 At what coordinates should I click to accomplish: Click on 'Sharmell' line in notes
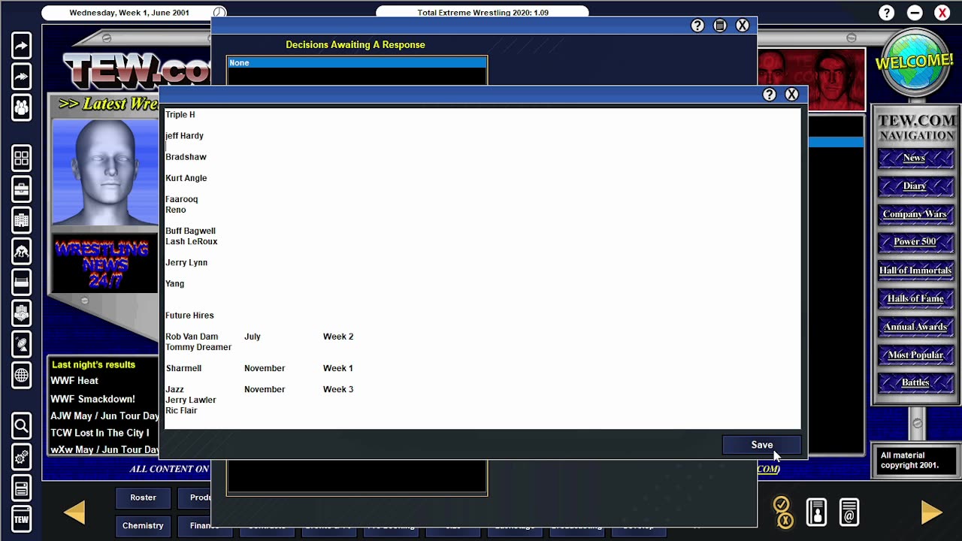(183, 368)
